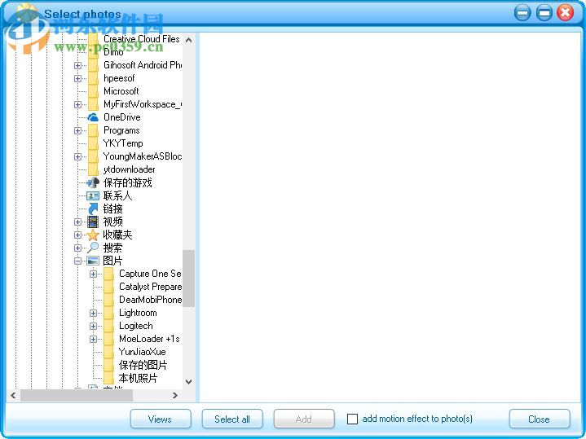Click the folder icon beside Catalyst Prepare
This screenshot has width=586, height=439.
click(108, 287)
